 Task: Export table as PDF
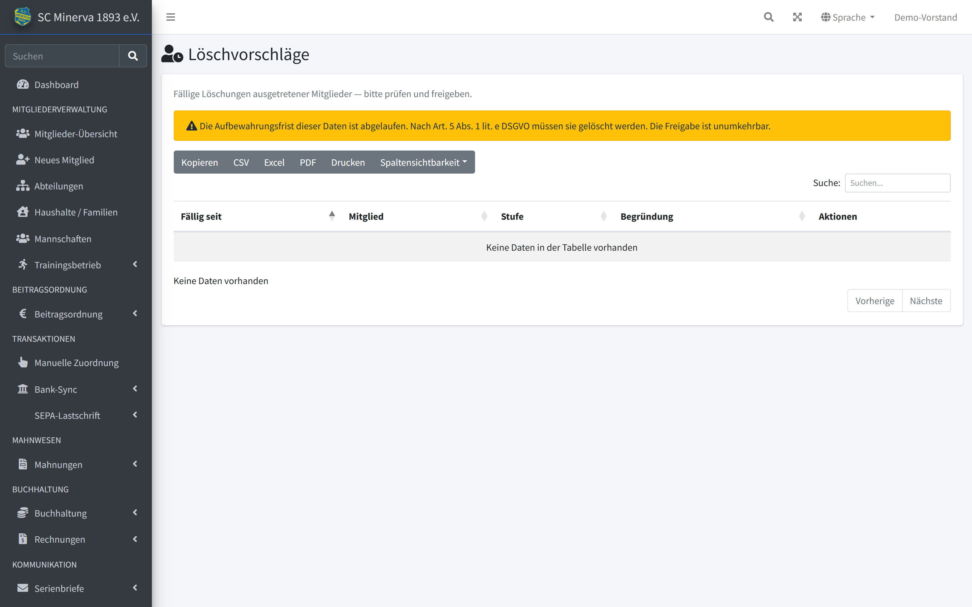(x=308, y=162)
